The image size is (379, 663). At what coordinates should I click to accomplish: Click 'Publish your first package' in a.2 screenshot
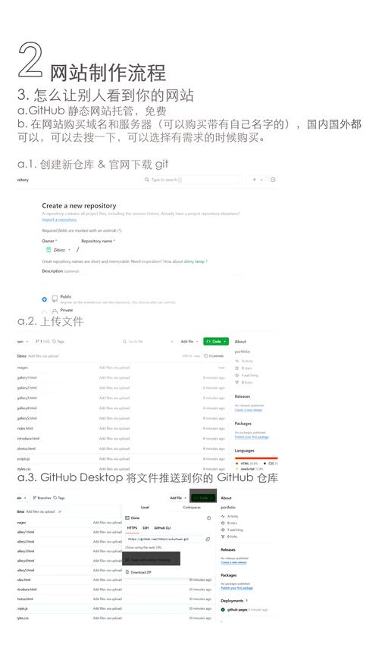click(252, 437)
